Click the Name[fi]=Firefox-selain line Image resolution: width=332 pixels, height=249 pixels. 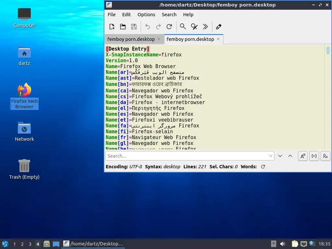[x=139, y=132]
